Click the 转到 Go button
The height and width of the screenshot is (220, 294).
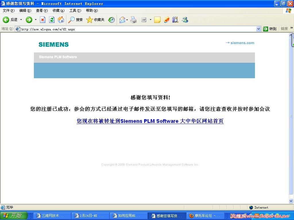pos(270,29)
